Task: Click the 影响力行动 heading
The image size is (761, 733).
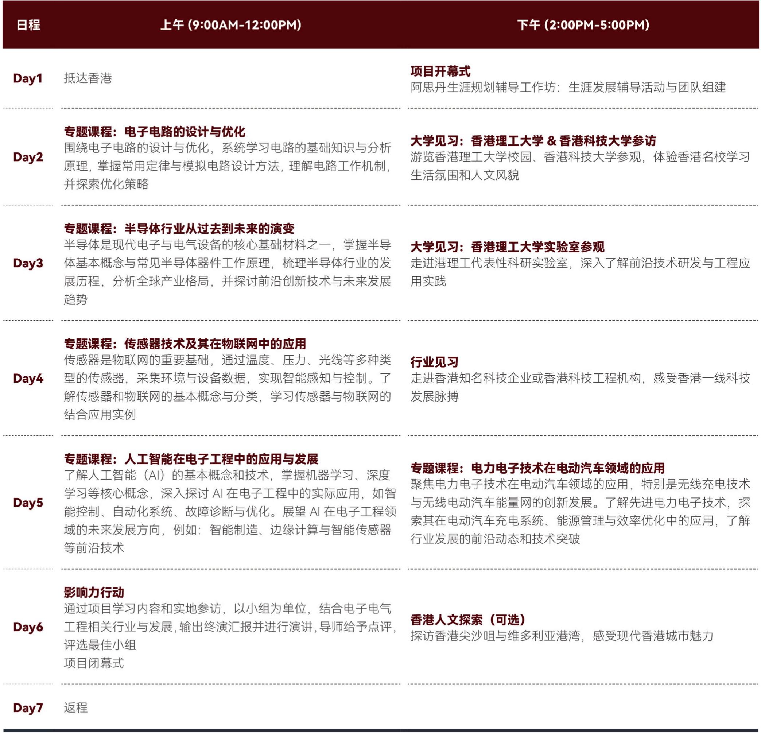Action: point(94,593)
